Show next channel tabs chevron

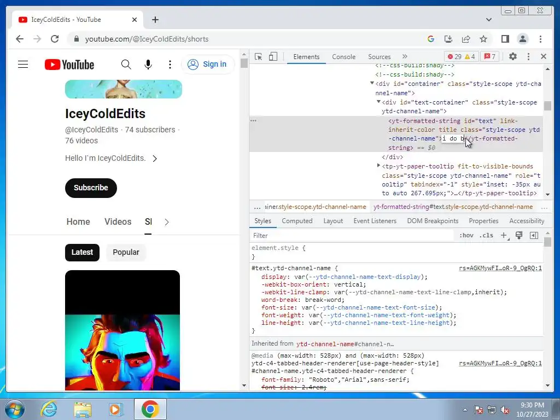[x=167, y=222]
